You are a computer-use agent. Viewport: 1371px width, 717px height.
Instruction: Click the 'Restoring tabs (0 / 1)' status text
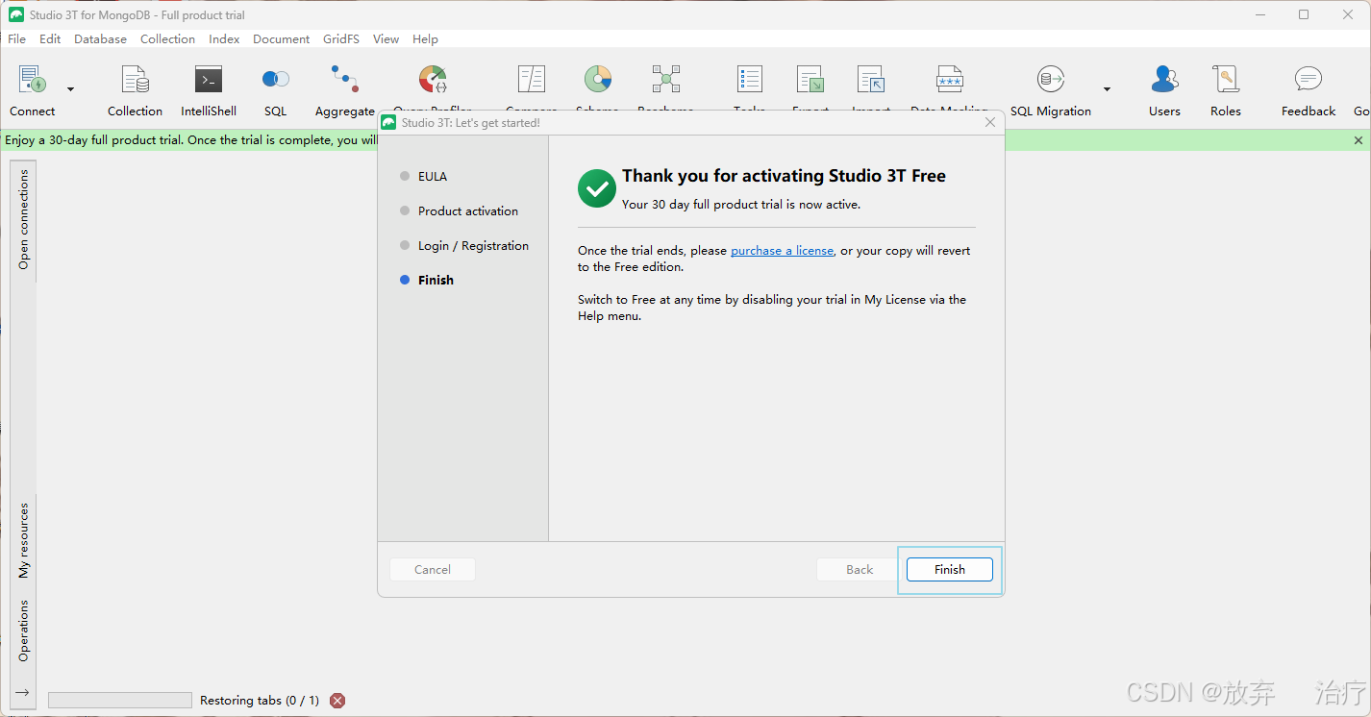pyautogui.click(x=260, y=701)
